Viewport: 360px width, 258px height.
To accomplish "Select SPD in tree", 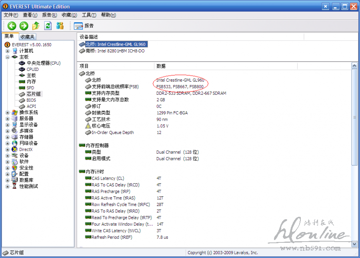I will pos(30,88).
